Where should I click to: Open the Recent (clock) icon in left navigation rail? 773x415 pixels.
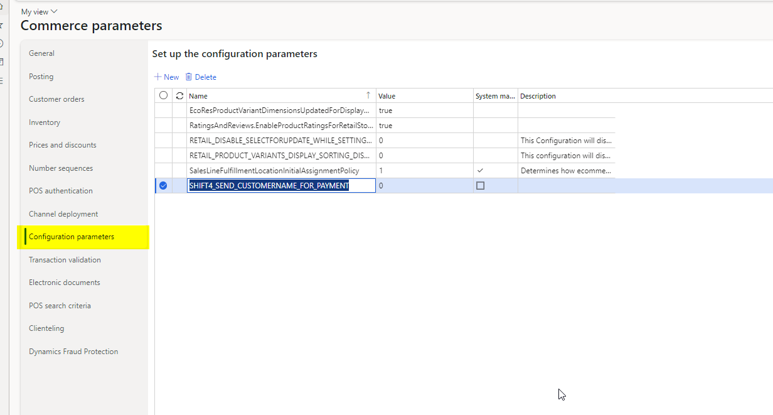2,43
